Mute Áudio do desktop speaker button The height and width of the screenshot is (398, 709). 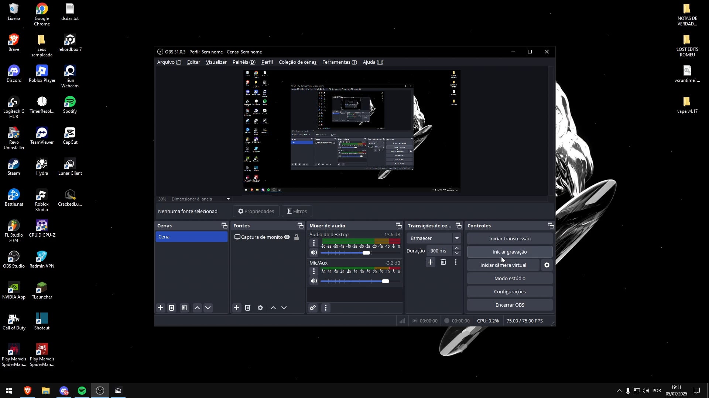pos(314,252)
